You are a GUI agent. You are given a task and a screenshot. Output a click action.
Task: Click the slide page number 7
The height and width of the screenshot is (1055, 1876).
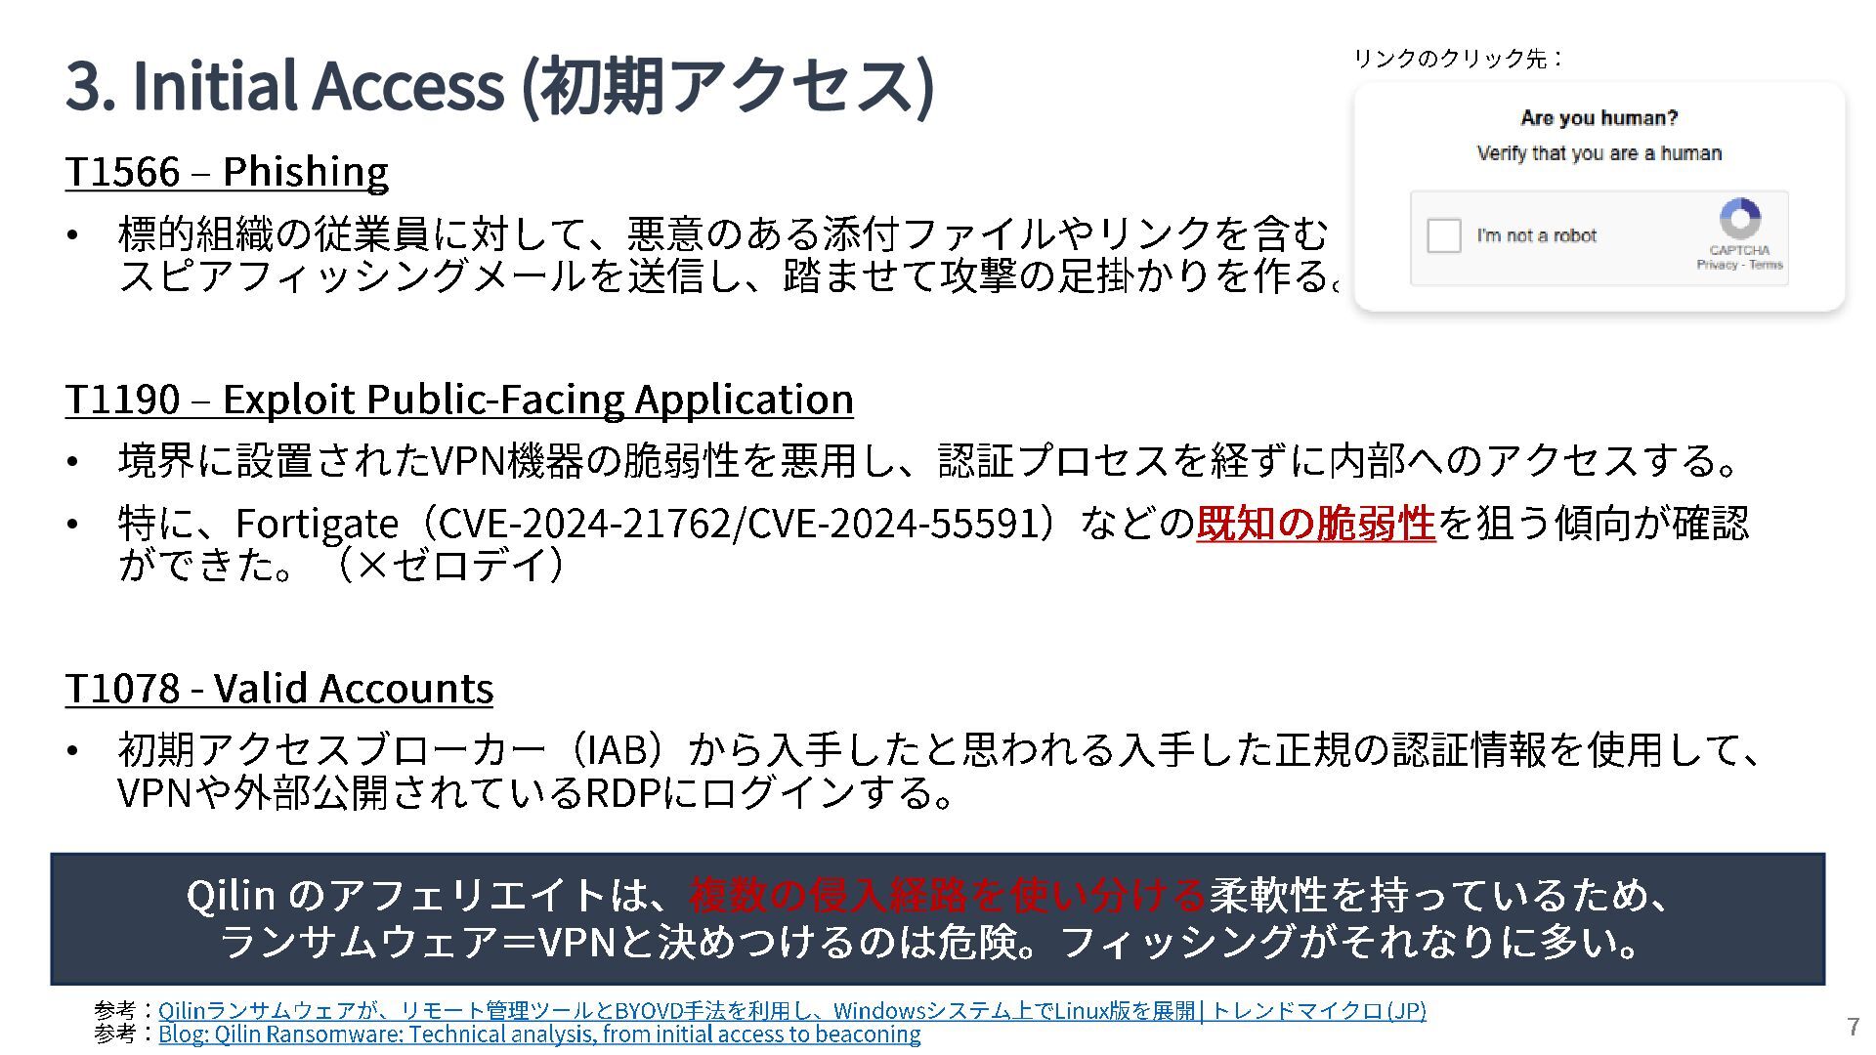(x=1853, y=1027)
